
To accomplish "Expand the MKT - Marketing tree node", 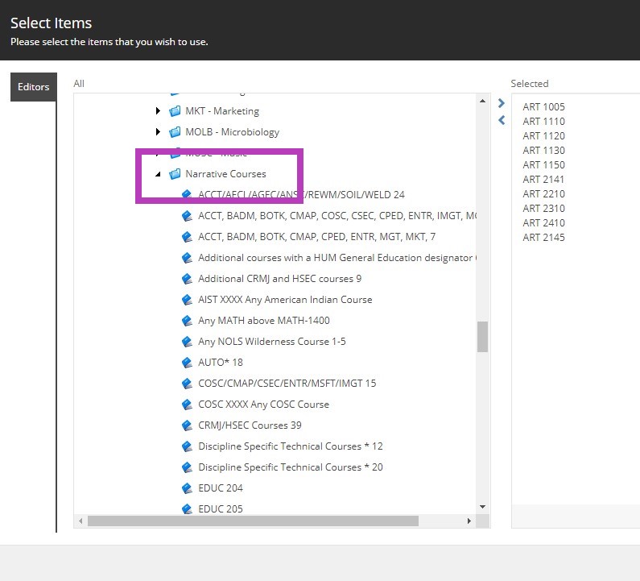I will point(159,111).
